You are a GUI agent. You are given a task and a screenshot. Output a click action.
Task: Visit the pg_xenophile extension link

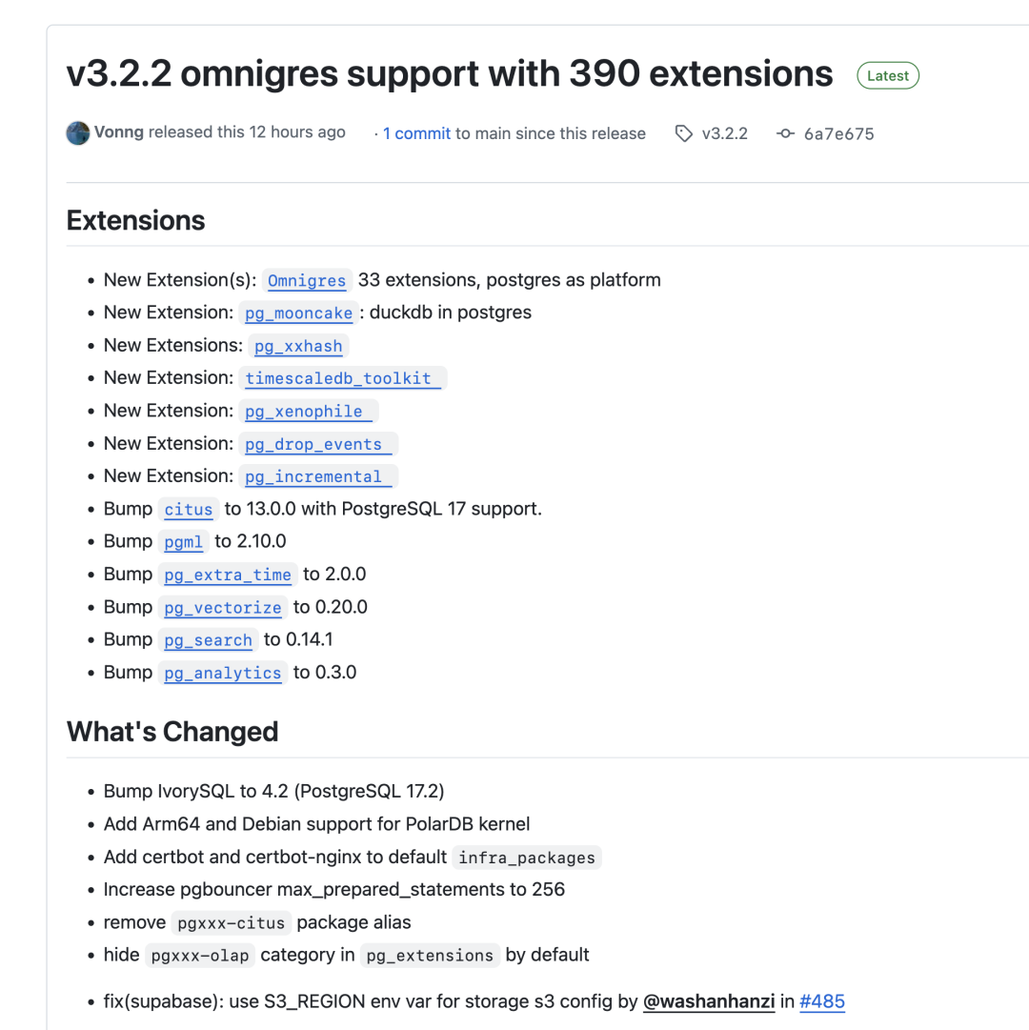tap(304, 412)
